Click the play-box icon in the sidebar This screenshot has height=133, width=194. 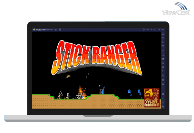point(163,46)
